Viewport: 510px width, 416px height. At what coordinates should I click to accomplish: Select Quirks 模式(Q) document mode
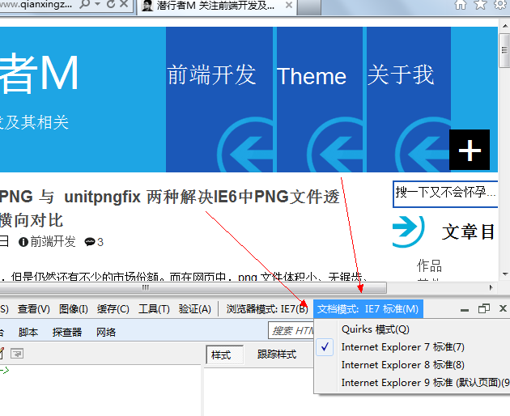coord(376,329)
